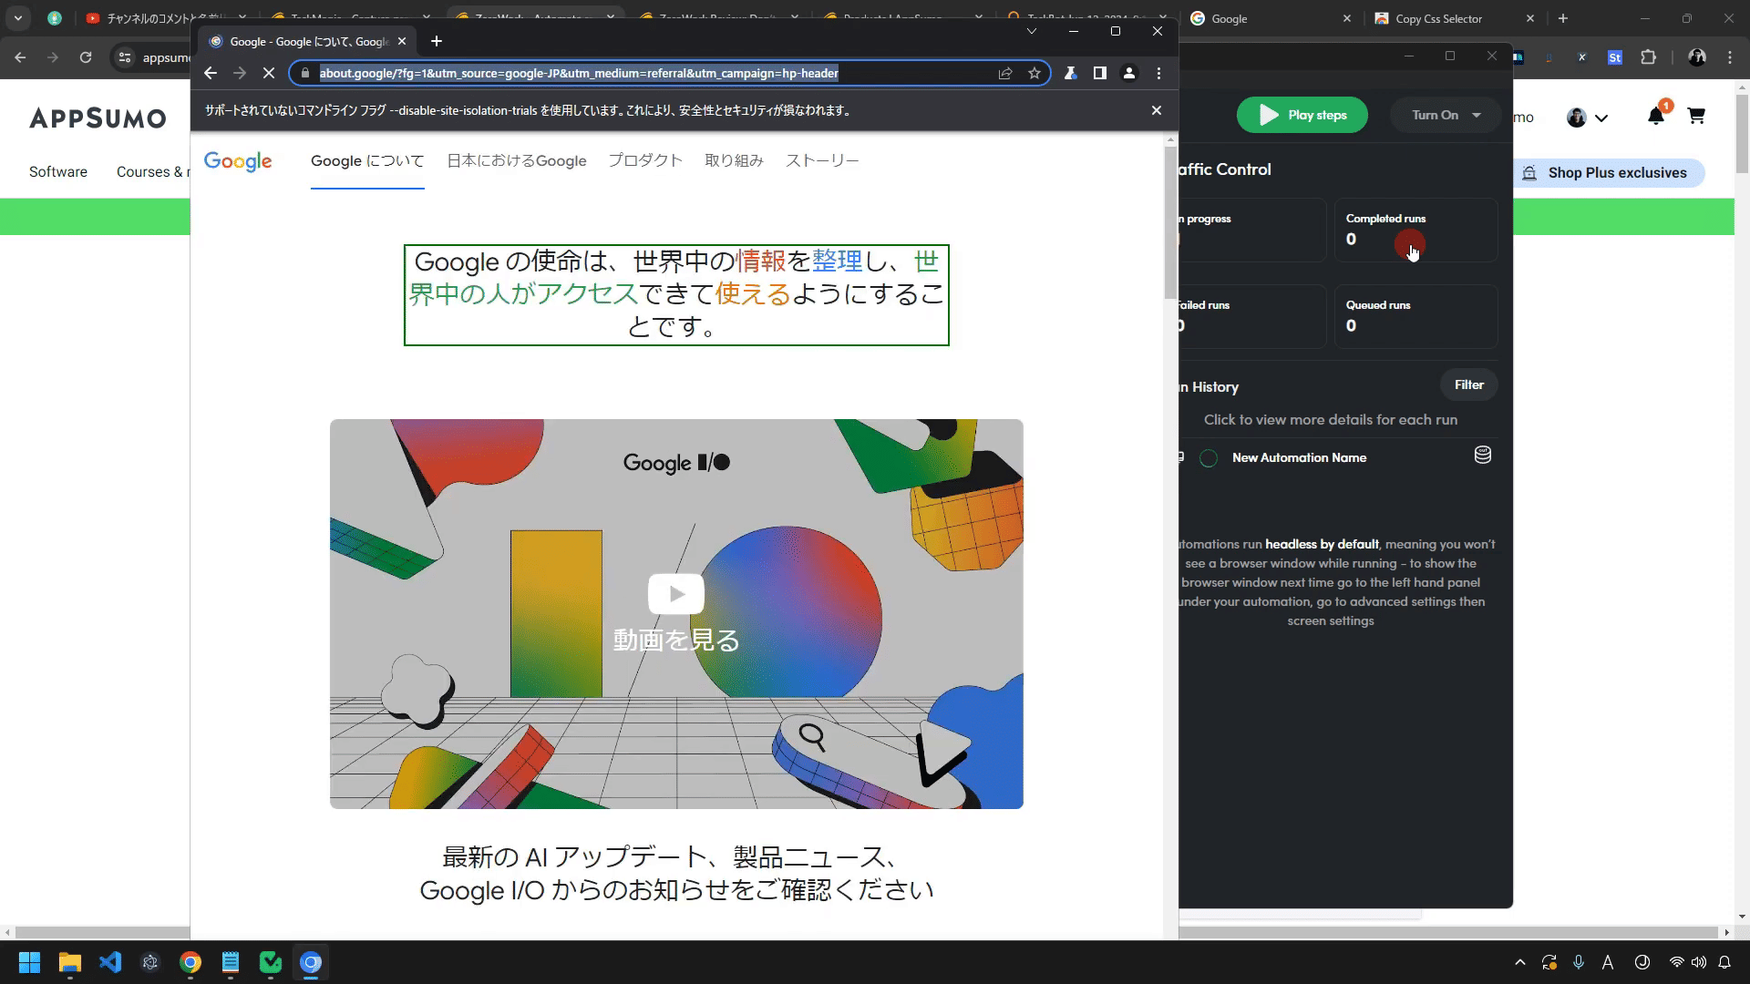The height and width of the screenshot is (984, 1750).
Task: Dismiss the command-line flag warning bar
Action: [1156, 110]
